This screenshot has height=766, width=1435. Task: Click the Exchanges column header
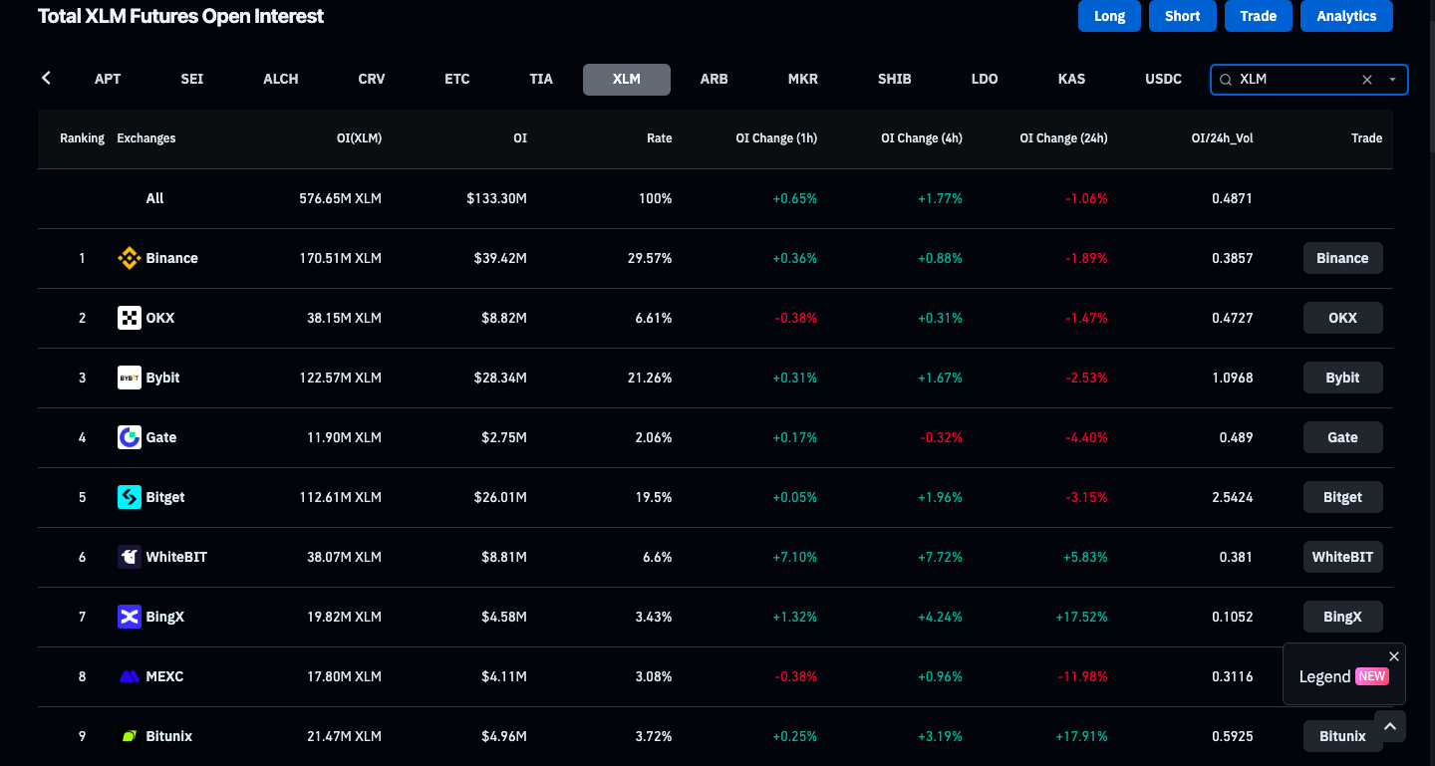coord(146,138)
